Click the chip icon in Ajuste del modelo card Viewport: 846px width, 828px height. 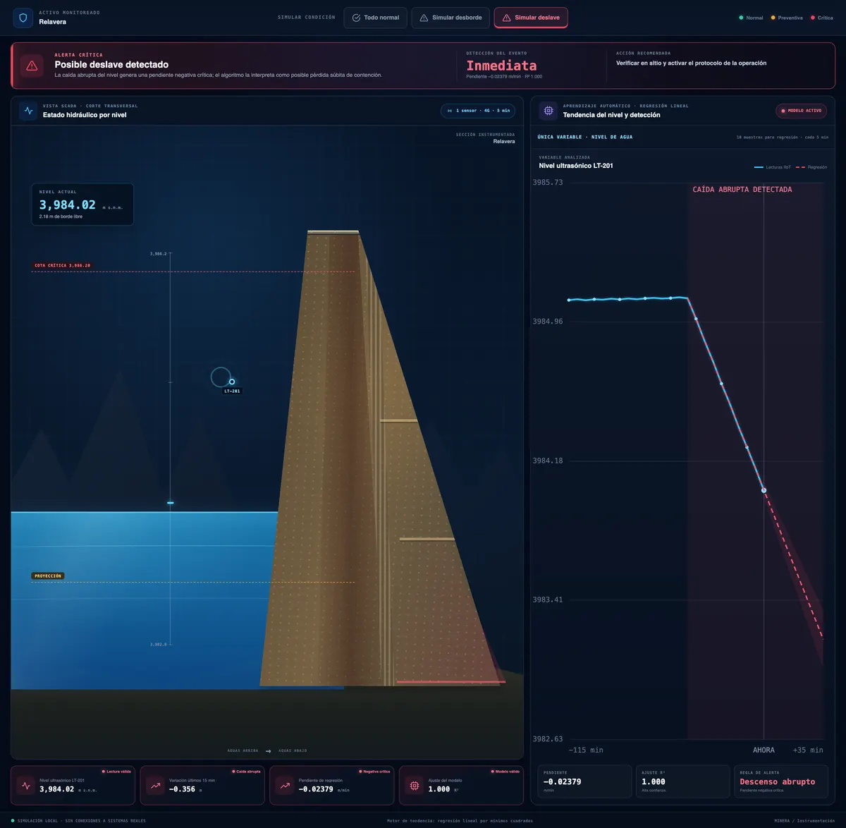click(415, 786)
